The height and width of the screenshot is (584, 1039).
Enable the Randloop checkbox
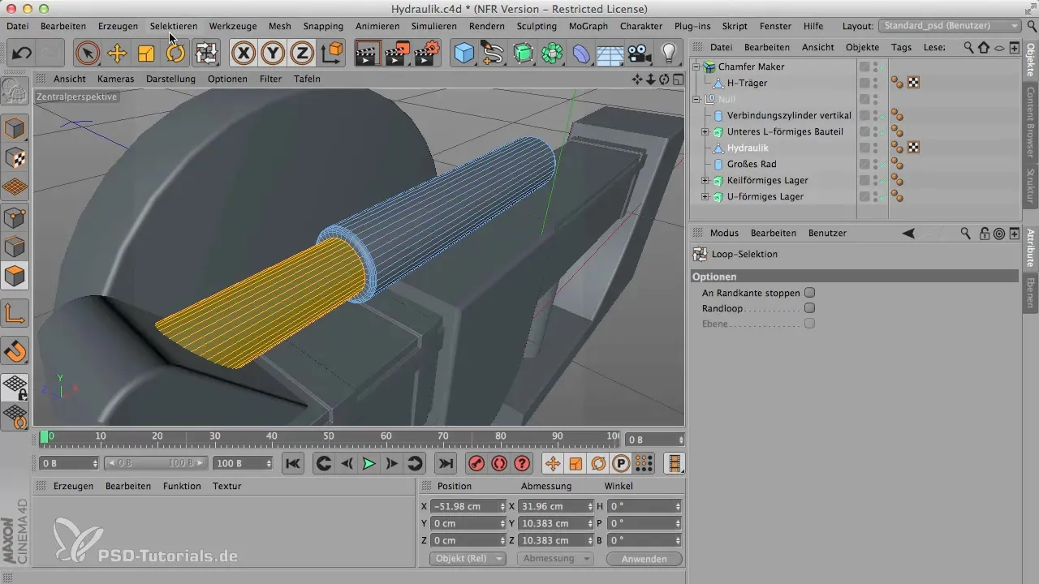pos(809,308)
